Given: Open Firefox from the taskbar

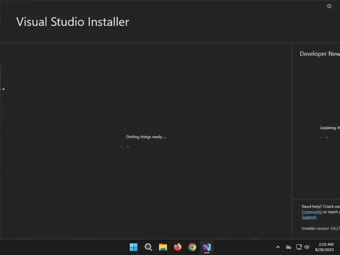Looking at the screenshot, I should (178, 247).
